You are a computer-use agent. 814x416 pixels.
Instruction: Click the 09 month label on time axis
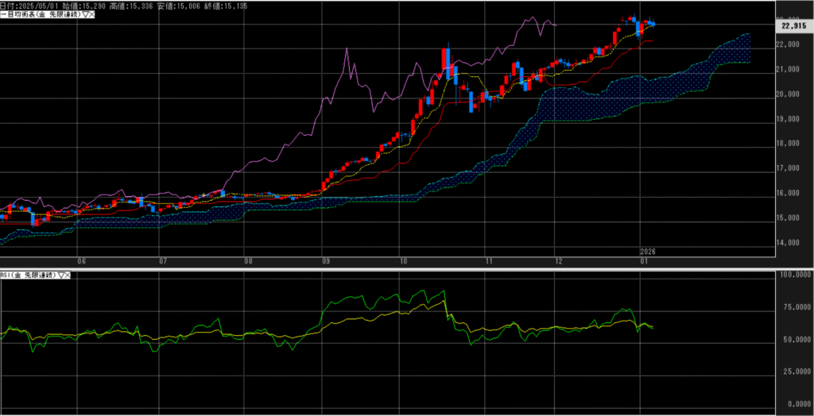(326, 260)
